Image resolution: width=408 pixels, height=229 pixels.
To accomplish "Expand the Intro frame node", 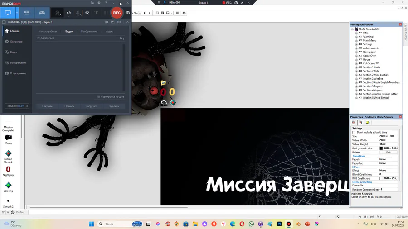I will 356,33.
